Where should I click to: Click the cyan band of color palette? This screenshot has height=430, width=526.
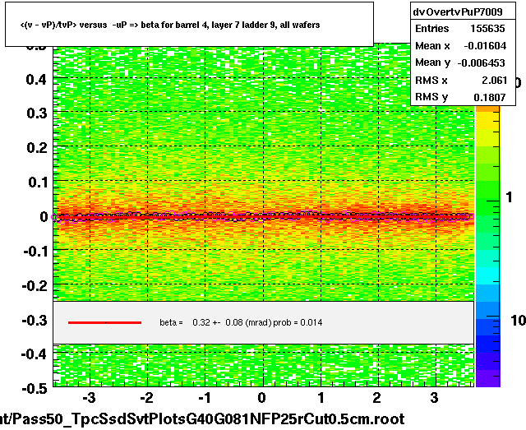tap(487, 276)
